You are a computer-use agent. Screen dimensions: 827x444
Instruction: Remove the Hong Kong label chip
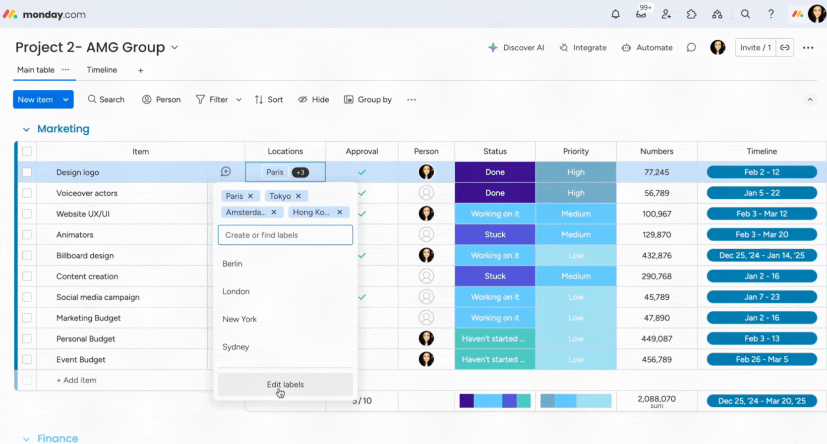point(340,212)
